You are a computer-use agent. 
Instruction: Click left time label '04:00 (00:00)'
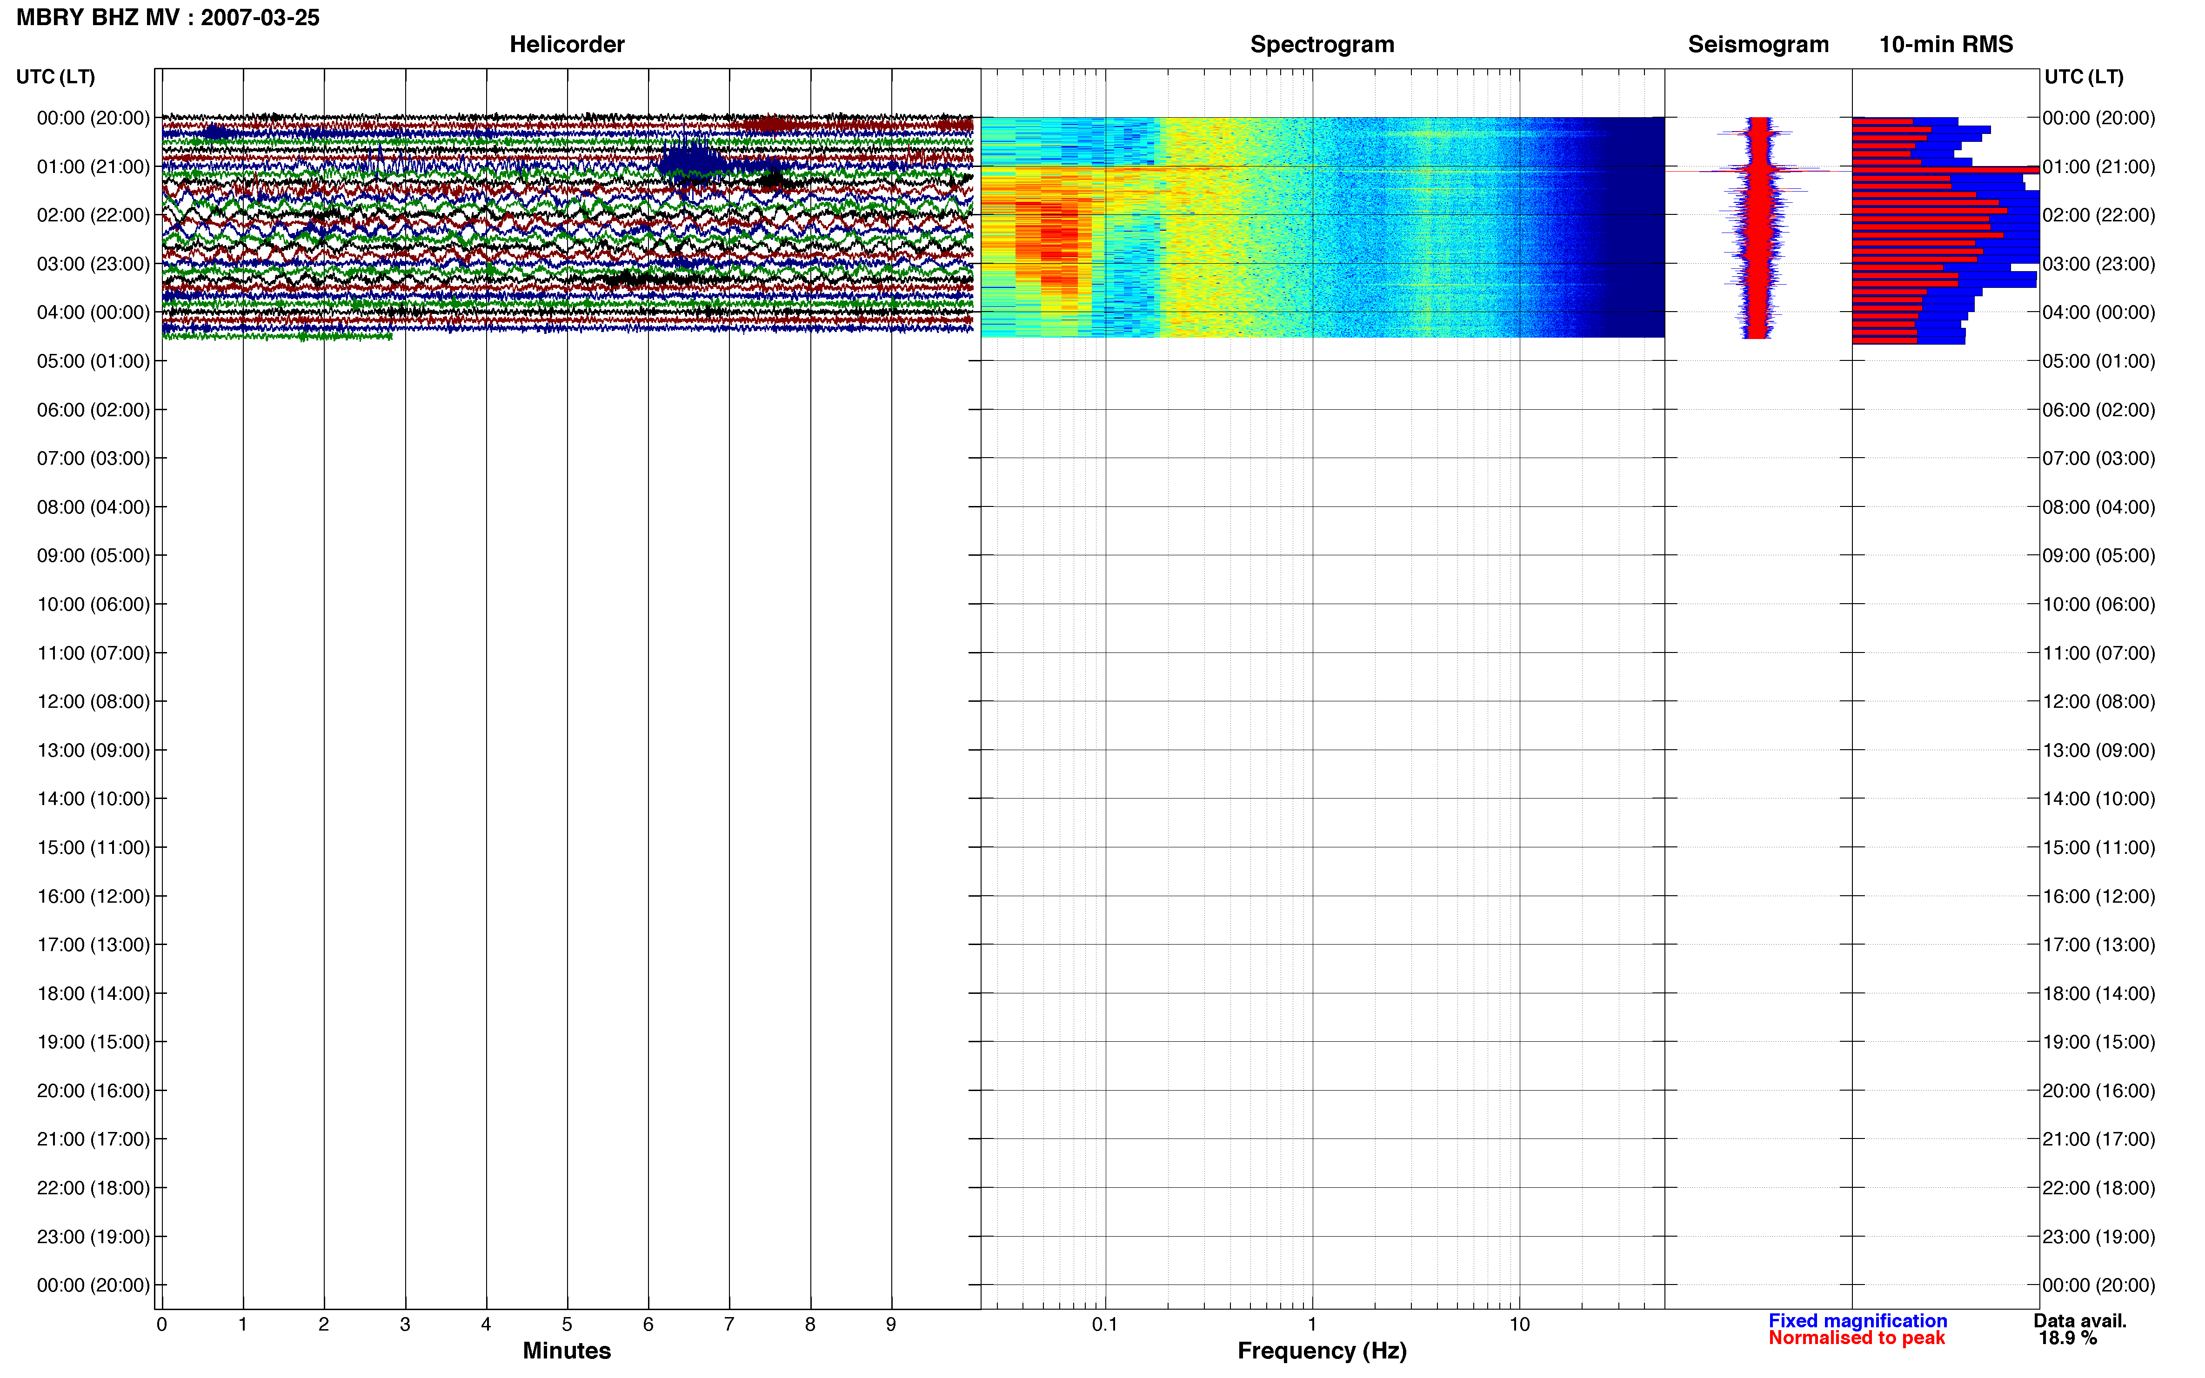[x=93, y=313]
